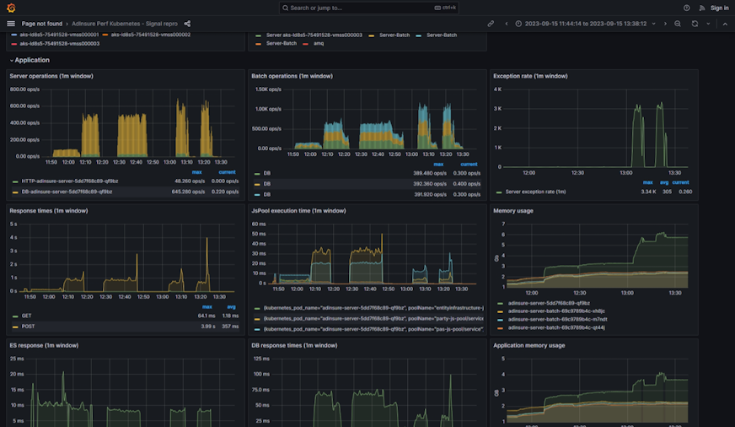Screen dimensions: 735x427
Task: Open Application memory usage panel menu
Action: (x=528, y=345)
